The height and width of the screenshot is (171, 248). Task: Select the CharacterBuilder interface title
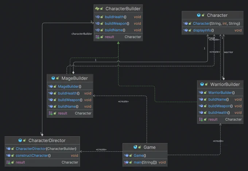point(123,9)
